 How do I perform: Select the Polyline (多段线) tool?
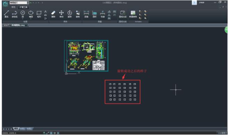click(x=15, y=14)
